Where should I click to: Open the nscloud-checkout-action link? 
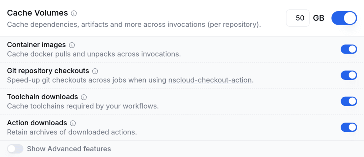pos(210,80)
